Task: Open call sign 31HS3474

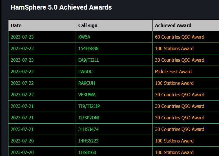Action: [x=88, y=129]
